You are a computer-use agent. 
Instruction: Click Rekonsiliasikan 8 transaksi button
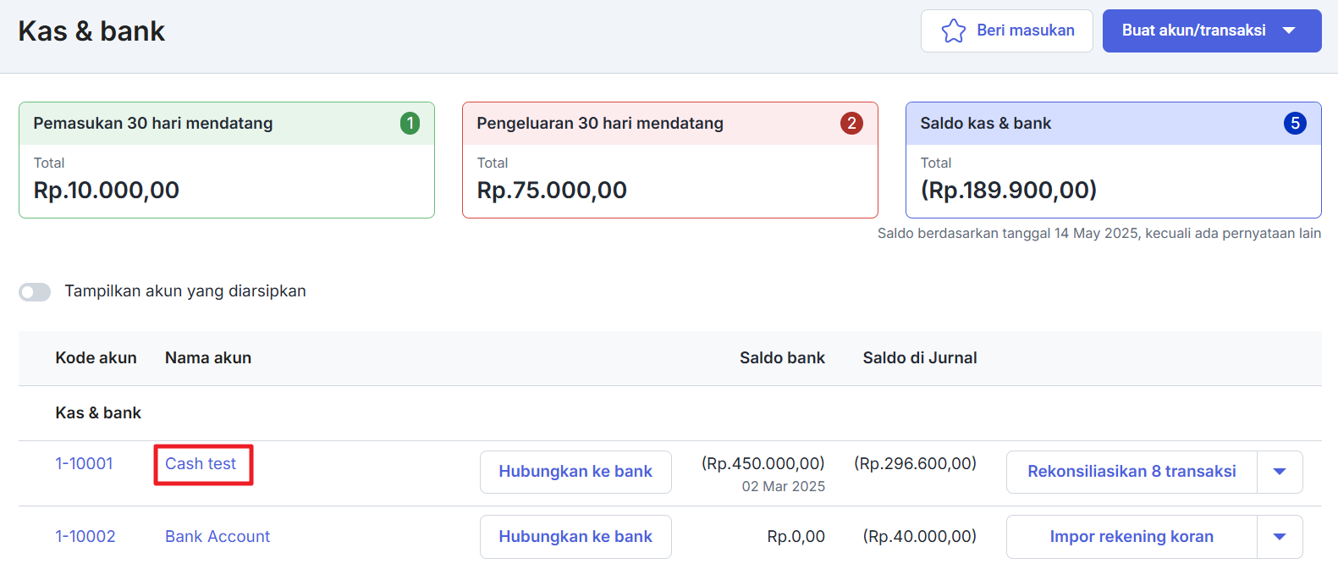[1132, 472]
